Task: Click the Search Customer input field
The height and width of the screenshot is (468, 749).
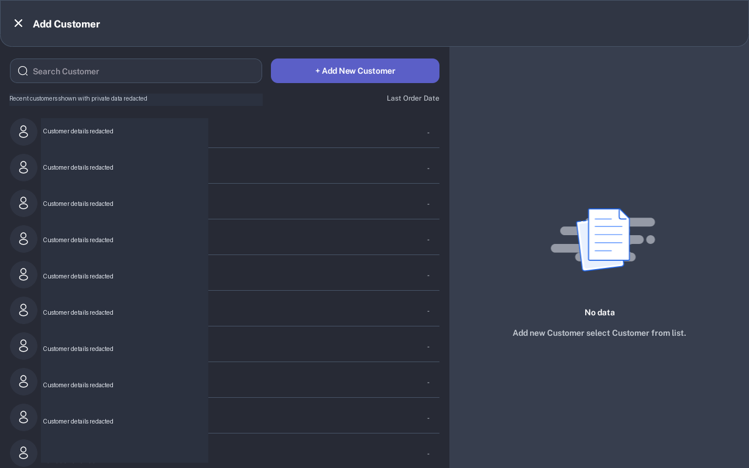Action: [x=136, y=71]
